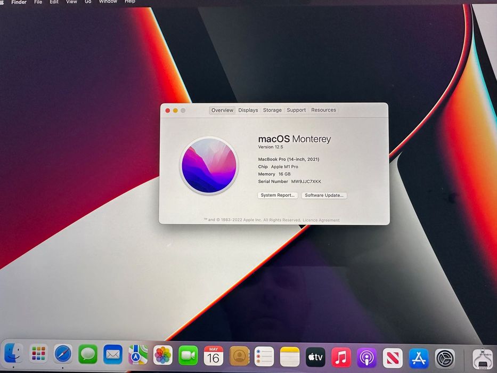The width and height of the screenshot is (497, 373).
Task: Launch Safari from the Dock
Action: [63, 354]
